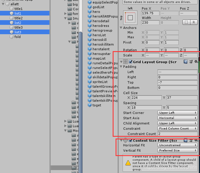This screenshot has height=173, width=200.
Task: Select the heroList prefab icon
Action: 90,35
